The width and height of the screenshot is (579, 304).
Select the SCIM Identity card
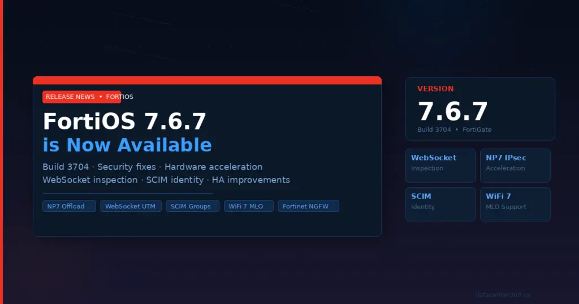tap(440, 205)
